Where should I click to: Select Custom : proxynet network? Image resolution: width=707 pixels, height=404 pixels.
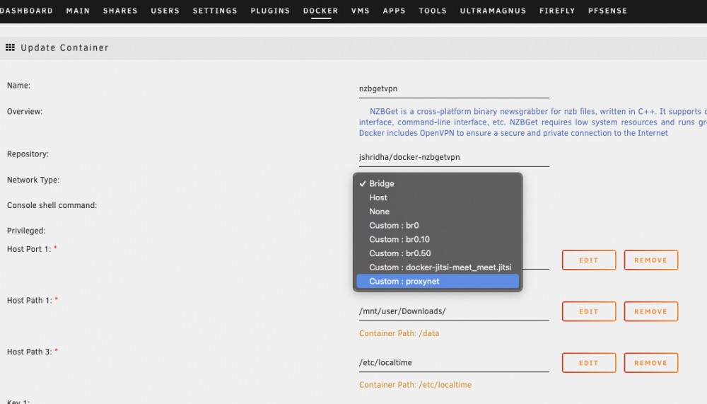tap(438, 281)
